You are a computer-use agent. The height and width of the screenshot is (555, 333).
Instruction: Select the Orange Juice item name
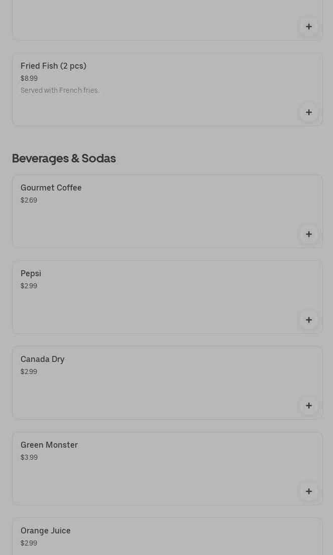46,531
